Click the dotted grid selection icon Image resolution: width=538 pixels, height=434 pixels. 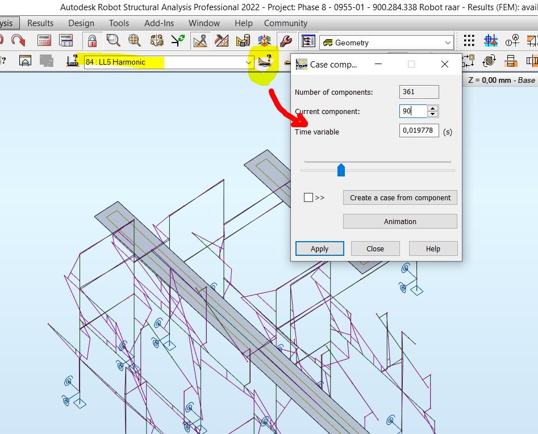click(469, 40)
